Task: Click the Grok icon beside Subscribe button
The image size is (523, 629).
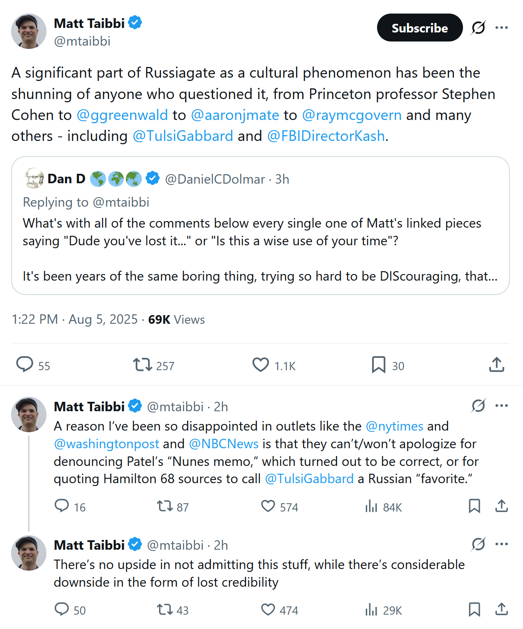Action: click(478, 28)
